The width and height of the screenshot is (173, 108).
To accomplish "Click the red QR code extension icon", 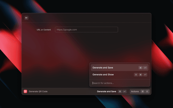I will 25,92.
